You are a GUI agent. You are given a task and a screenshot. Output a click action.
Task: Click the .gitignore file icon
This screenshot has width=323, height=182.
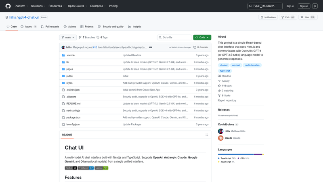click(x=63, y=97)
